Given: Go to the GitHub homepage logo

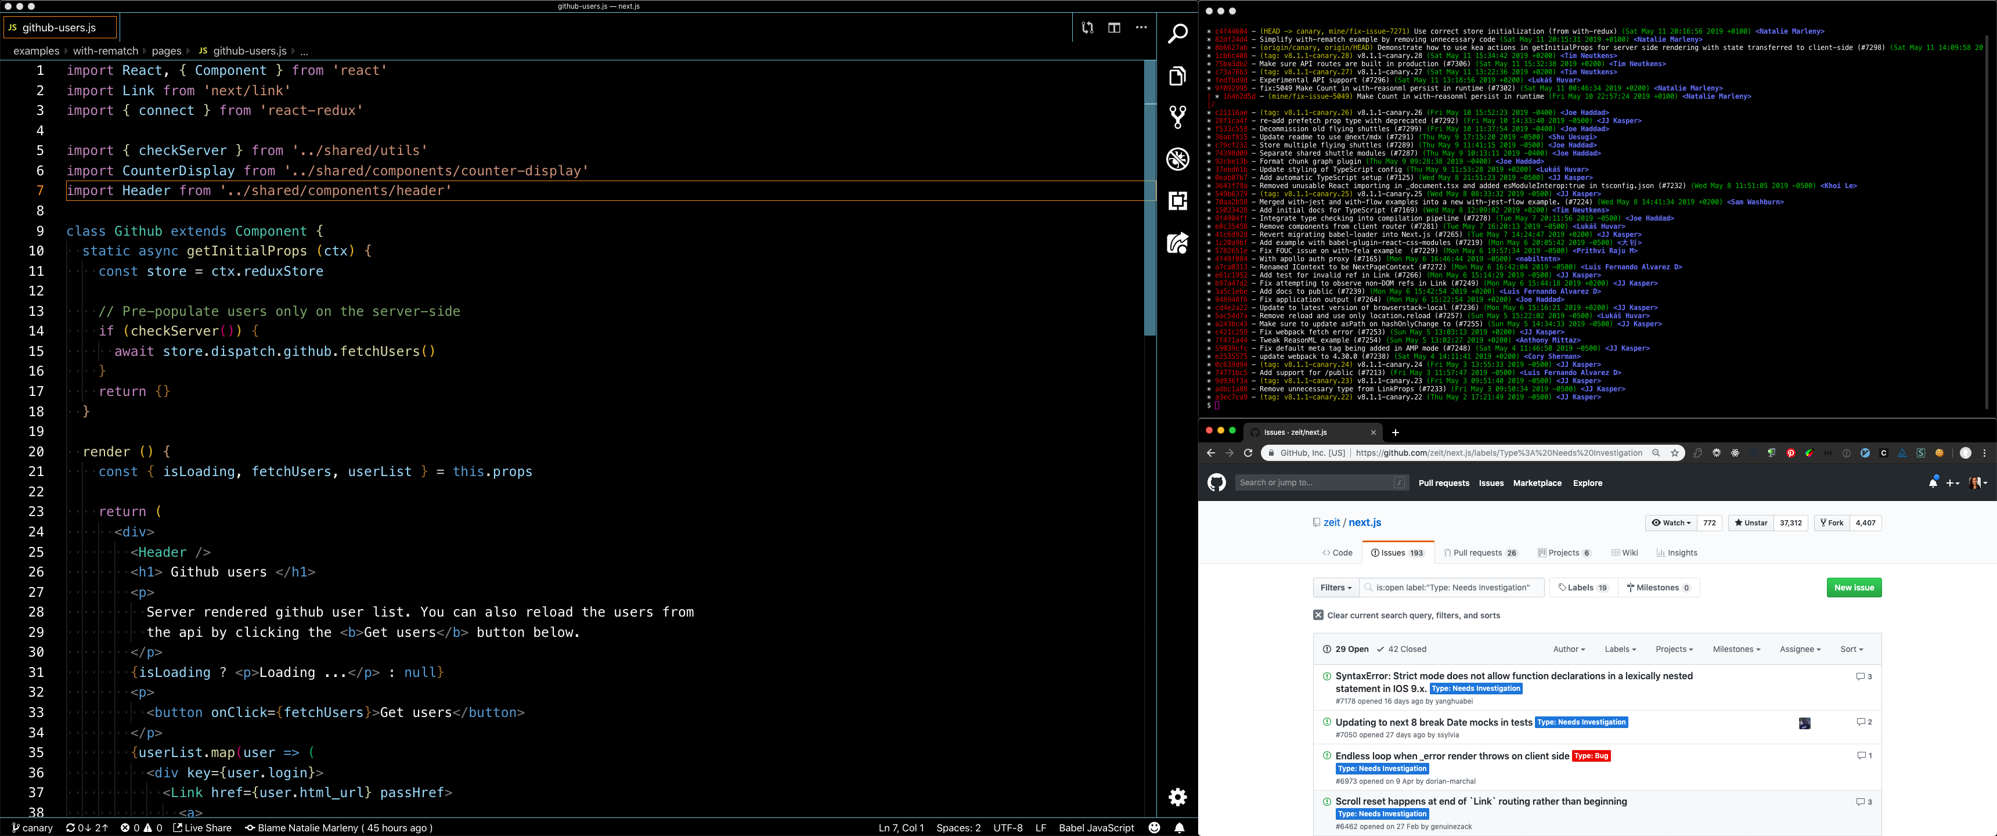Looking at the screenshot, I should pos(1216,482).
